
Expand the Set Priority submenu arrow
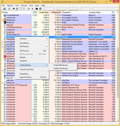(x=47, y=46)
